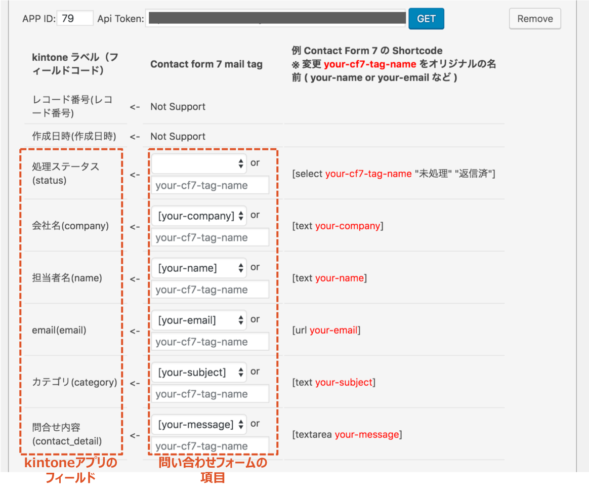Click the tag-name input for 担当者名 (name)
589x492 pixels.
209,289
